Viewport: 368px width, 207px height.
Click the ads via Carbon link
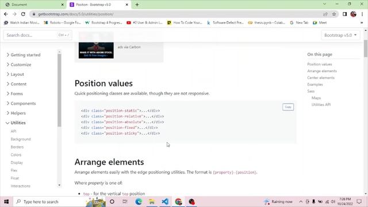pyautogui.click(x=129, y=47)
